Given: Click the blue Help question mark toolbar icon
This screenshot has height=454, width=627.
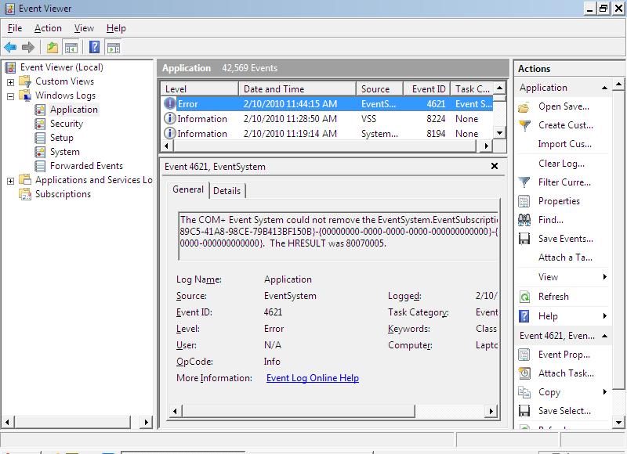Looking at the screenshot, I should (94, 48).
